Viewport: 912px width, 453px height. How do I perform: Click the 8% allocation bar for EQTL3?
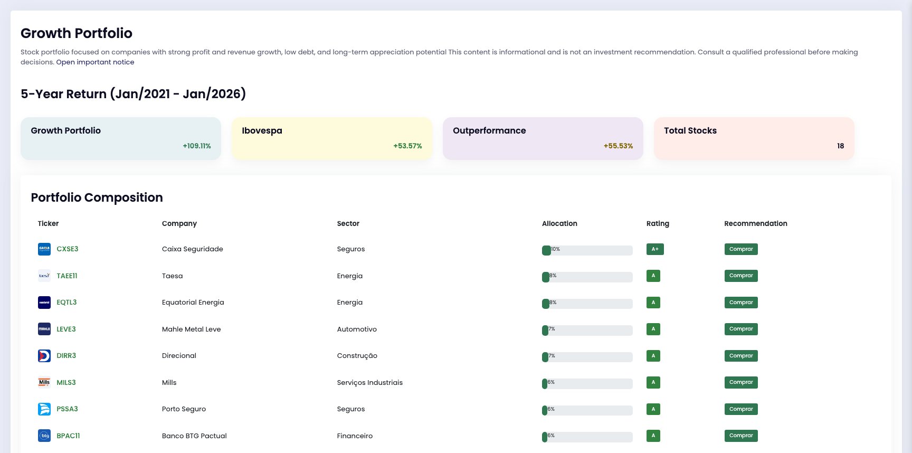click(x=587, y=304)
